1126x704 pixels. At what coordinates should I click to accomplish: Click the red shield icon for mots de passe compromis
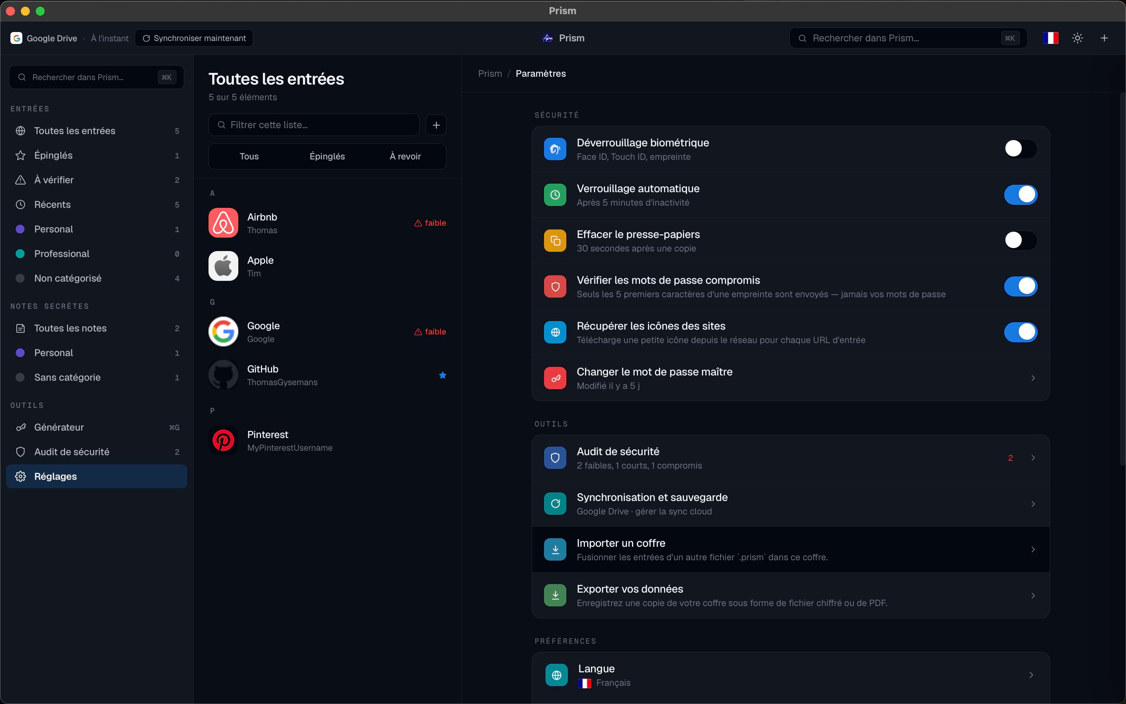pyautogui.click(x=555, y=286)
